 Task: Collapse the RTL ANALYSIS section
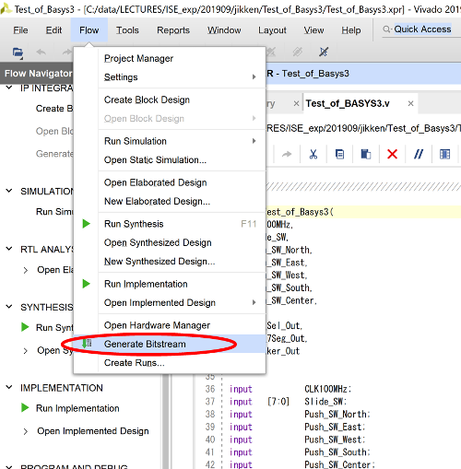[9, 249]
